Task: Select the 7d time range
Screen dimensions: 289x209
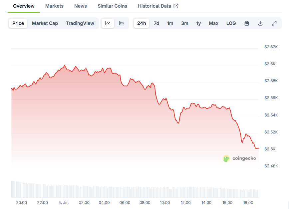Action: pos(156,23)
